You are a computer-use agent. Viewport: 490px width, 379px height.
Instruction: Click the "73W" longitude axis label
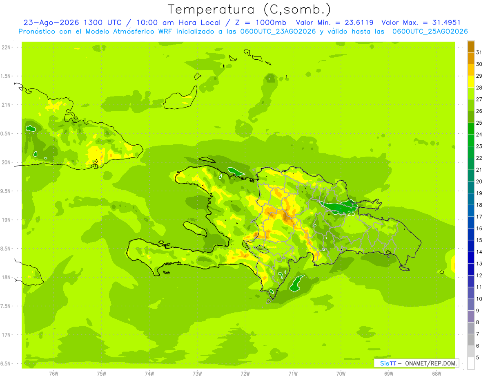click(x=197, y=374)
